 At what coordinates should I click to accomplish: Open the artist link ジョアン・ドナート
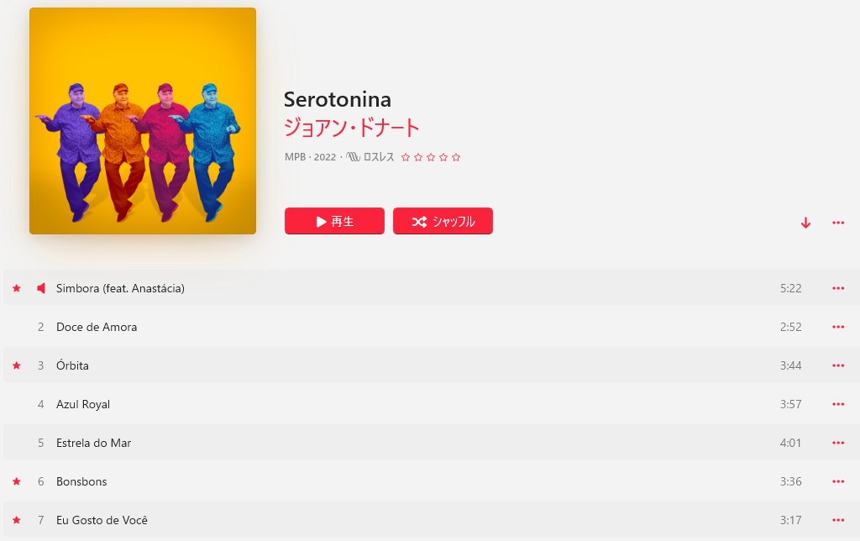click(352, 128)
